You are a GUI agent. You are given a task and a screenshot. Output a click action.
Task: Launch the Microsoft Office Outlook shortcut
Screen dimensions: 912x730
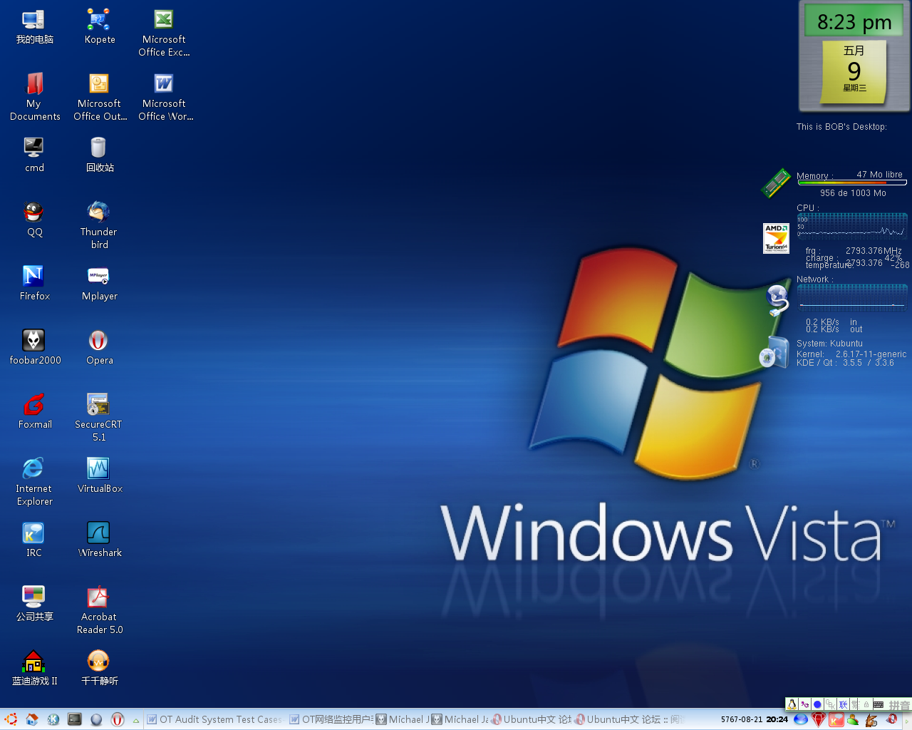tap(99, 96)
